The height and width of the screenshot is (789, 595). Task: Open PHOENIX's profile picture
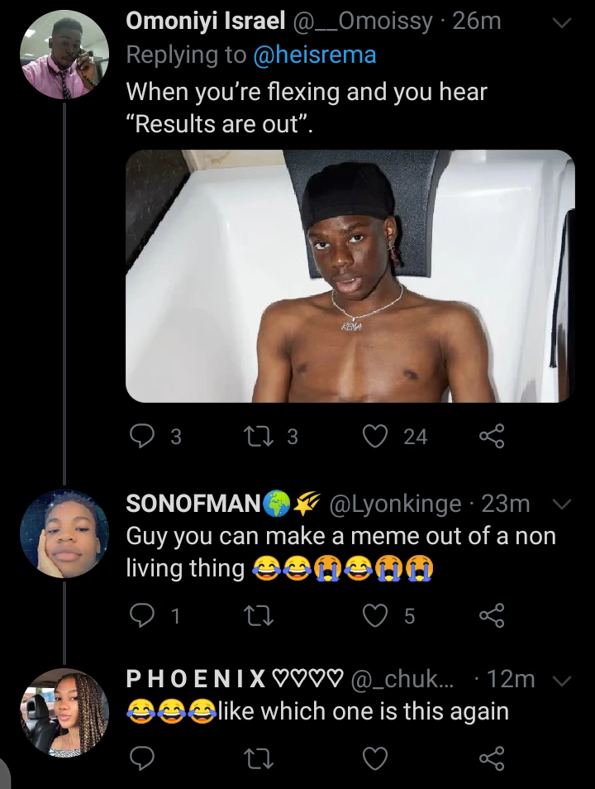(64, 713)
